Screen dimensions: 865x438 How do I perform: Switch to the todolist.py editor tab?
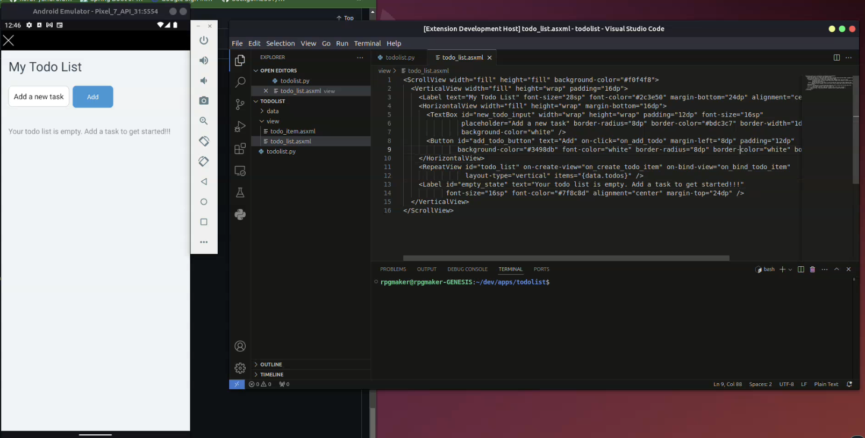click(x=399, y=57)
